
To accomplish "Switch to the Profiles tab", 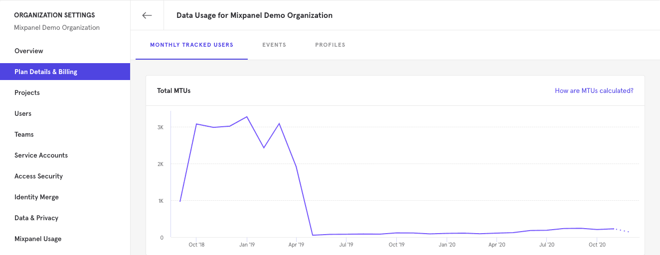I will tap(330, 45).
